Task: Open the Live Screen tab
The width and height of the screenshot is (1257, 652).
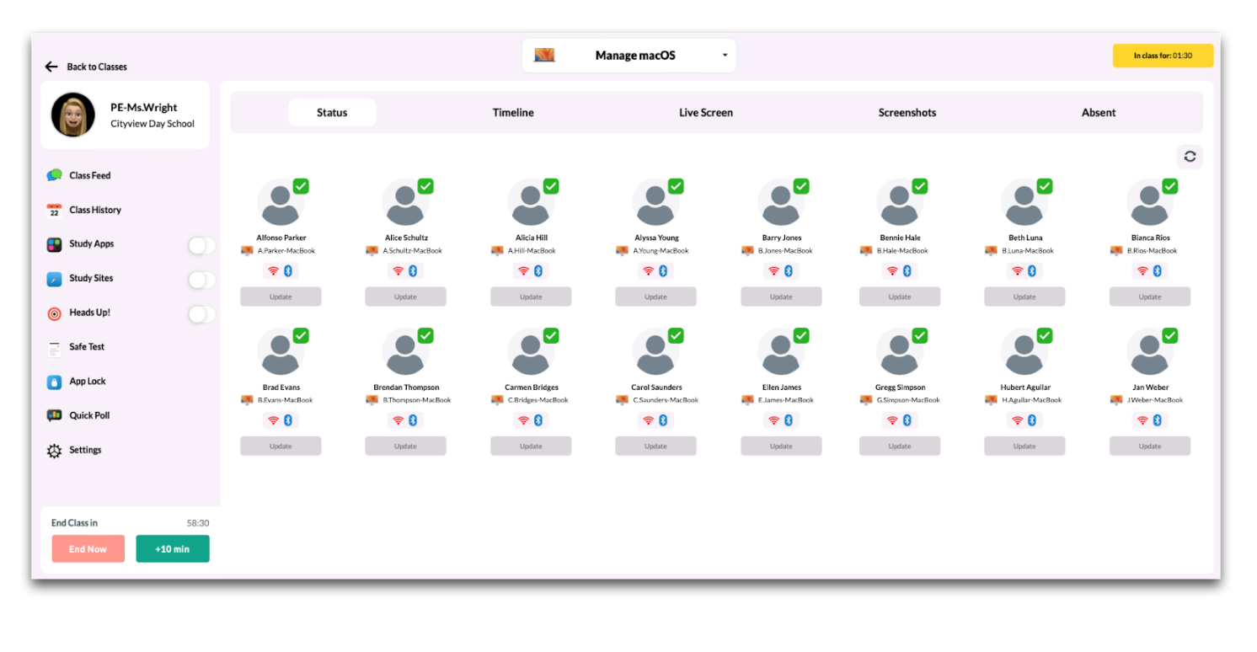Action: coord(706,113)
